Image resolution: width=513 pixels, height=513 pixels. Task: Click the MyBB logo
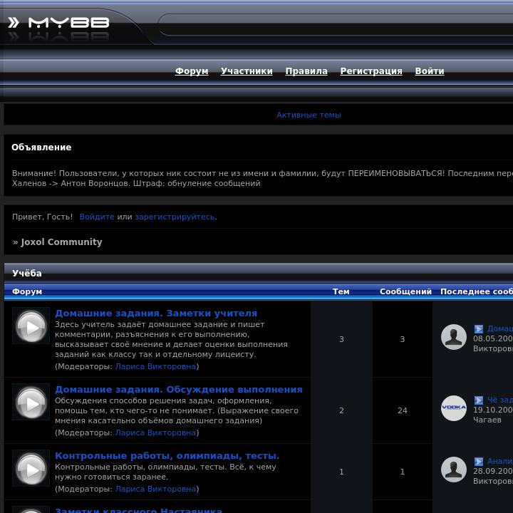[x=59, y=23]
